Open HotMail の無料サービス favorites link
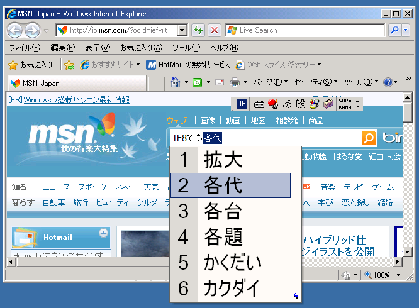419x308 pixels. click(188, 65)
